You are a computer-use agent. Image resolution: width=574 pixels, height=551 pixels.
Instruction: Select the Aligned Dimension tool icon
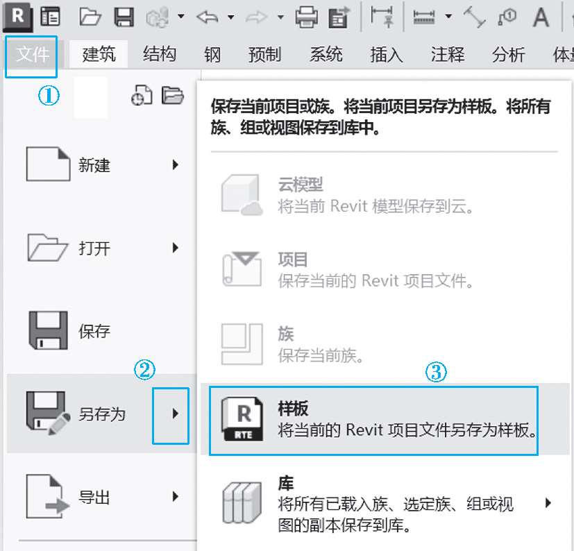pyautogui.click(x=475, y=17)
